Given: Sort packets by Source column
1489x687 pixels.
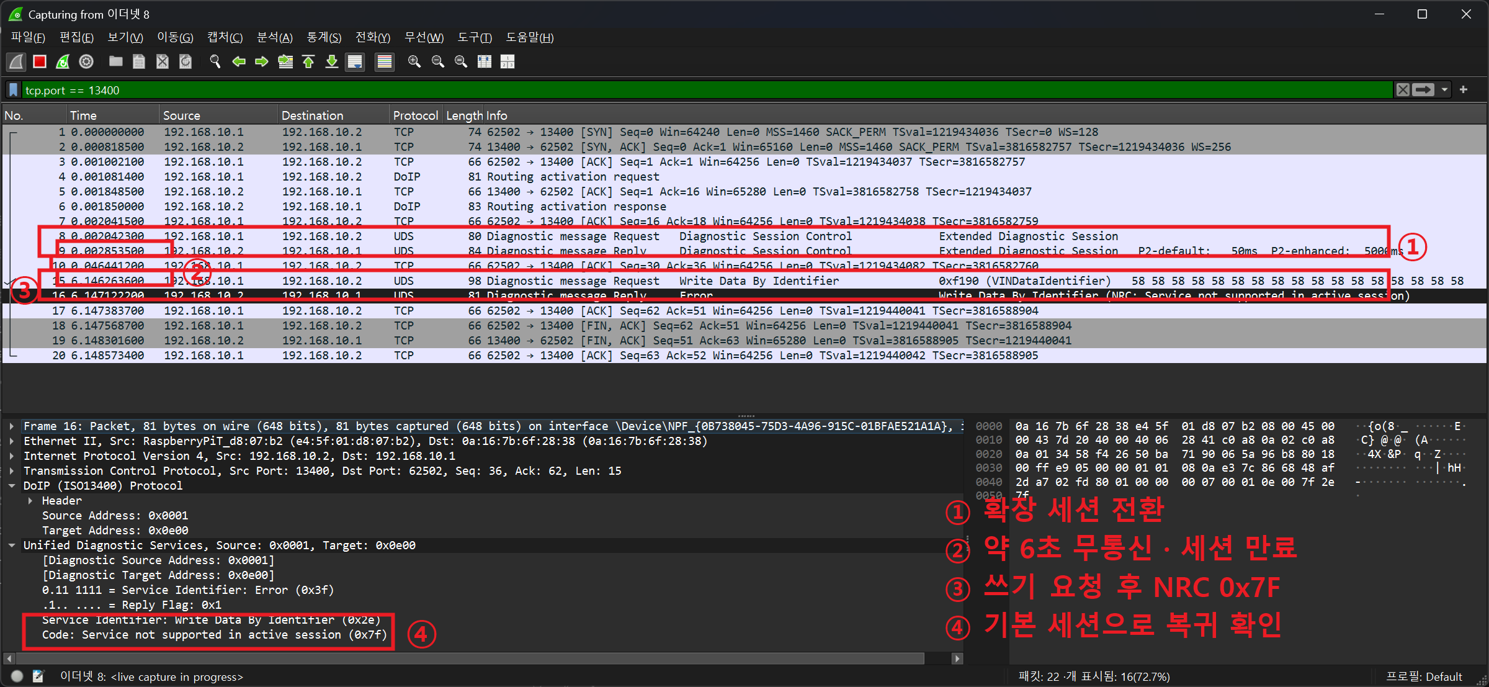Looking at the screenshot, I should pos(218,115).
